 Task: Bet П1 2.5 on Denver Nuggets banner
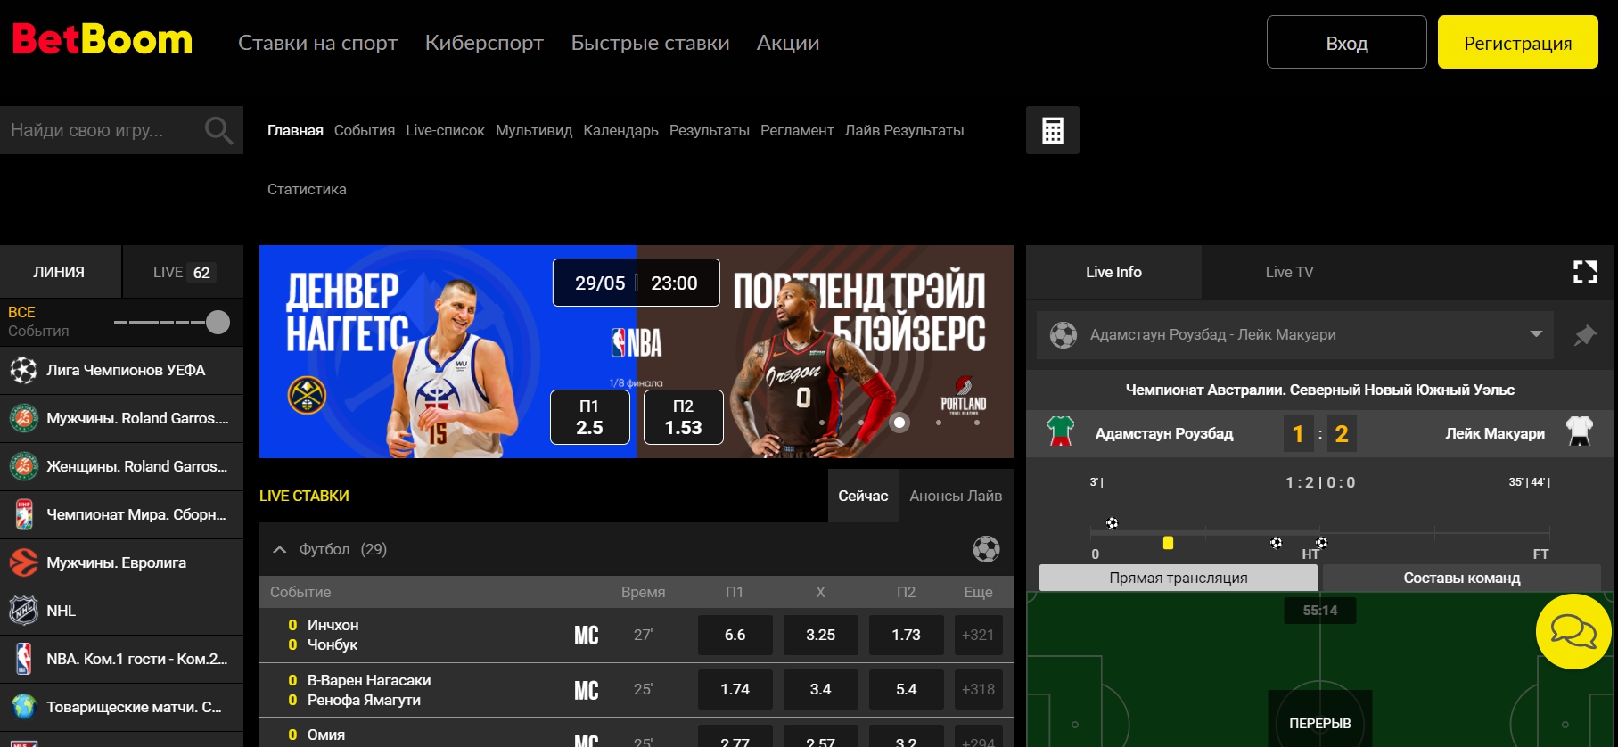point(589,417)
